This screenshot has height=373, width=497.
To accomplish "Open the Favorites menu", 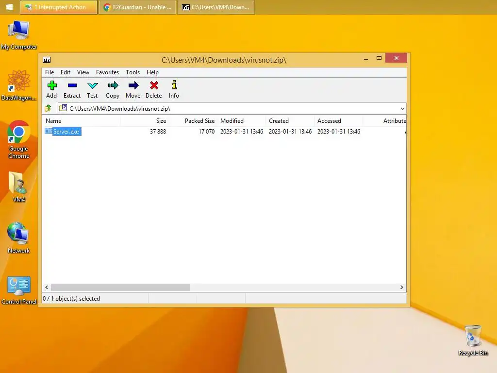I will [x=107, y=72].
